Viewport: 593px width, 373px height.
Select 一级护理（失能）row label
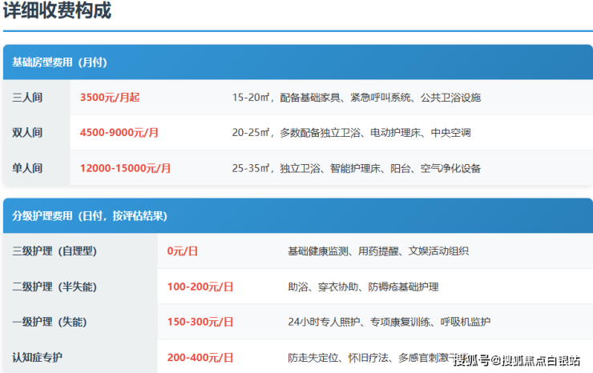[49, 322]
